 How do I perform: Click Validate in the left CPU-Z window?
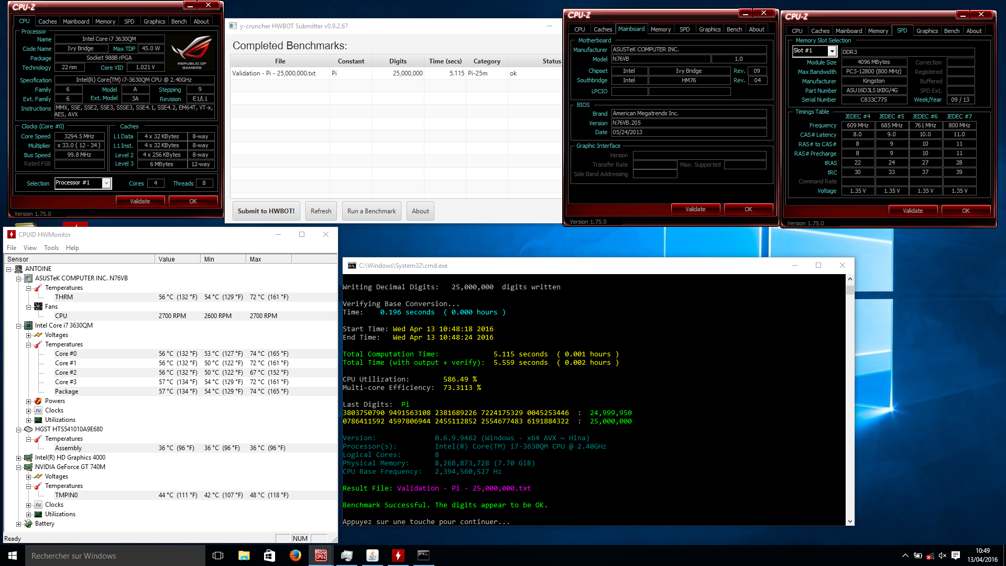140,201
